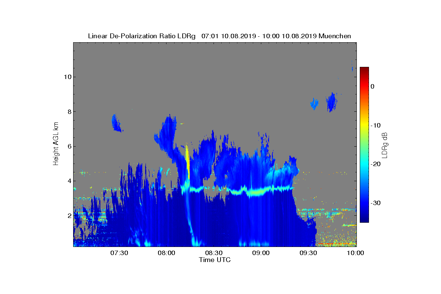Click the plot title mentioning Muenchen
This screenshot has height=294, width=441.
pyautogui.click(x=219, y=36)
